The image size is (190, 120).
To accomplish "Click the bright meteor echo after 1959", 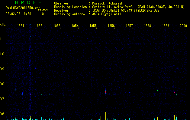I will 176,94.
